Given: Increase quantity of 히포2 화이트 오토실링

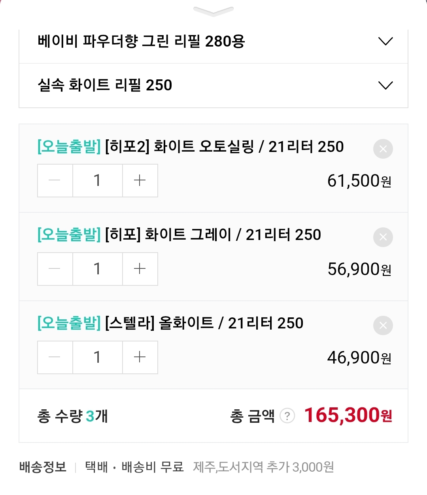Looking at the screenshot, I should (140, 181).
